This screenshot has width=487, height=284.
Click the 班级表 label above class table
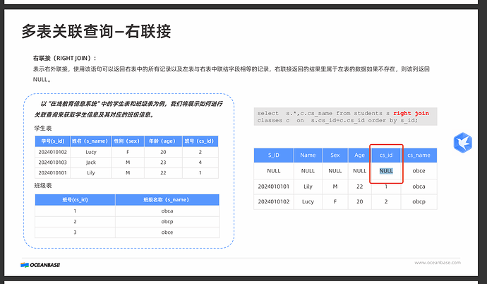coord(43,186)
